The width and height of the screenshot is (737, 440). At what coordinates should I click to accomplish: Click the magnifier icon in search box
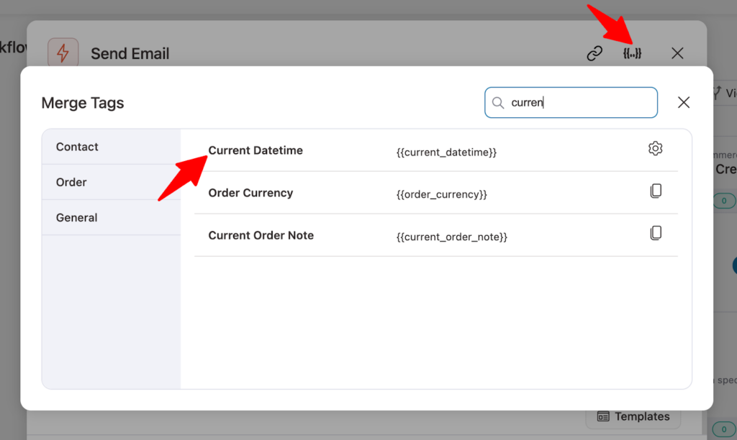498,103
